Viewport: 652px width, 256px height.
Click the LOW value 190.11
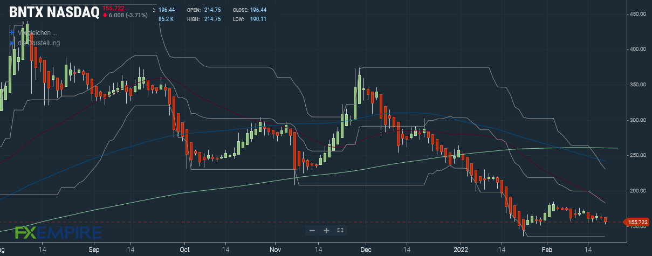point(258,19)
